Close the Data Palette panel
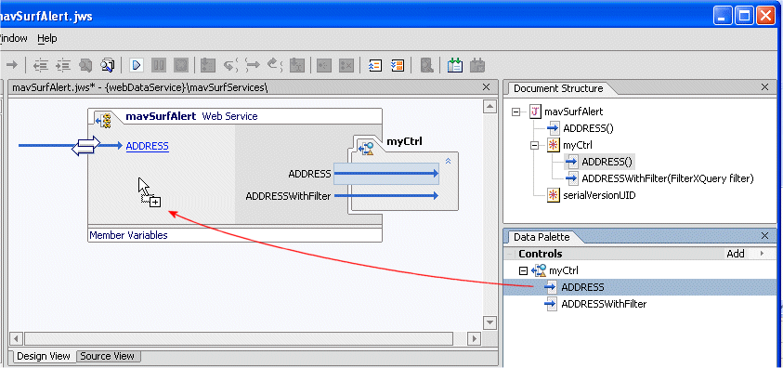Viewport: 783px width, 368px height. coord(764,236)
